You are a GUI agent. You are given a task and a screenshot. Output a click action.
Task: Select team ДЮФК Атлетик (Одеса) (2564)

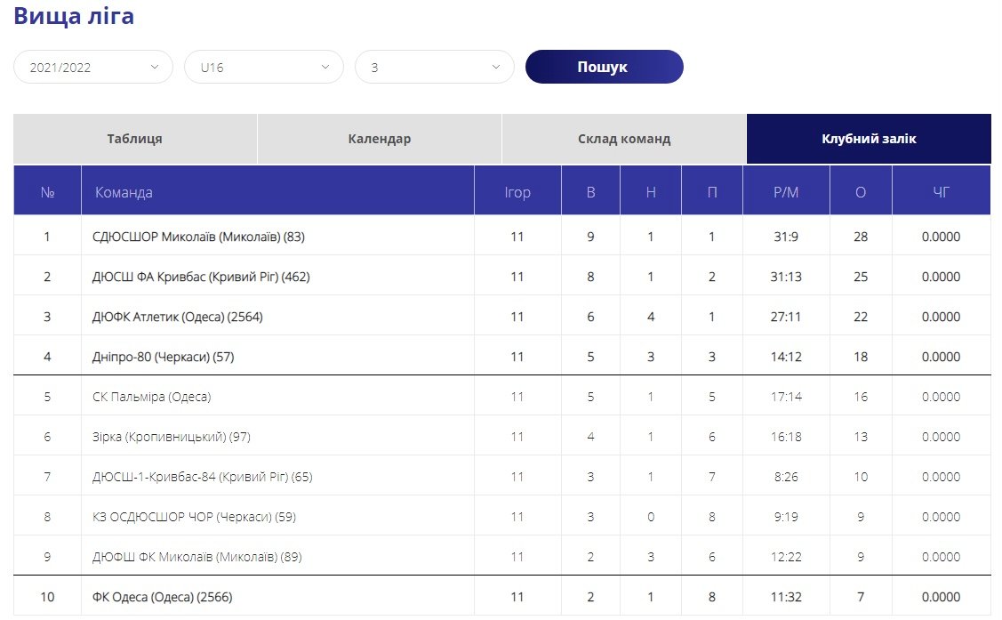pyautogui.click(x=178, y=317)
